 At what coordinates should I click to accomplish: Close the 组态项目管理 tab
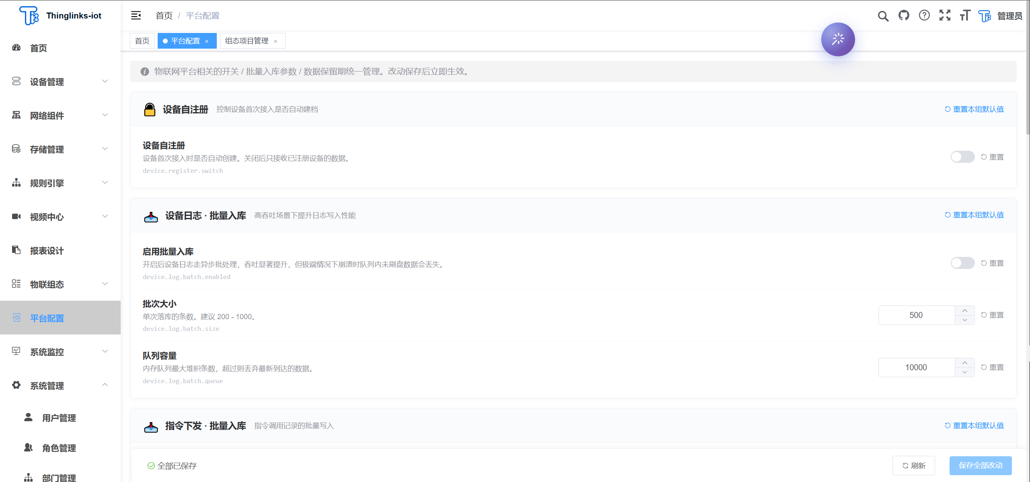275,41
